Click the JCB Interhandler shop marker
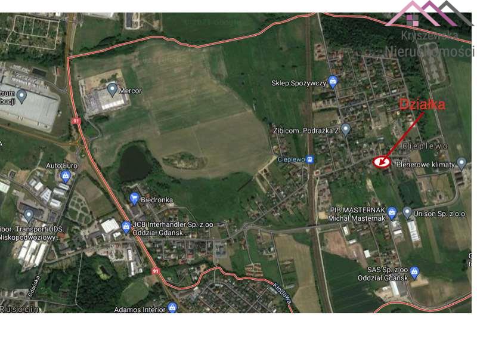This screenshot has width=477, height=358. tap(126, 227)
